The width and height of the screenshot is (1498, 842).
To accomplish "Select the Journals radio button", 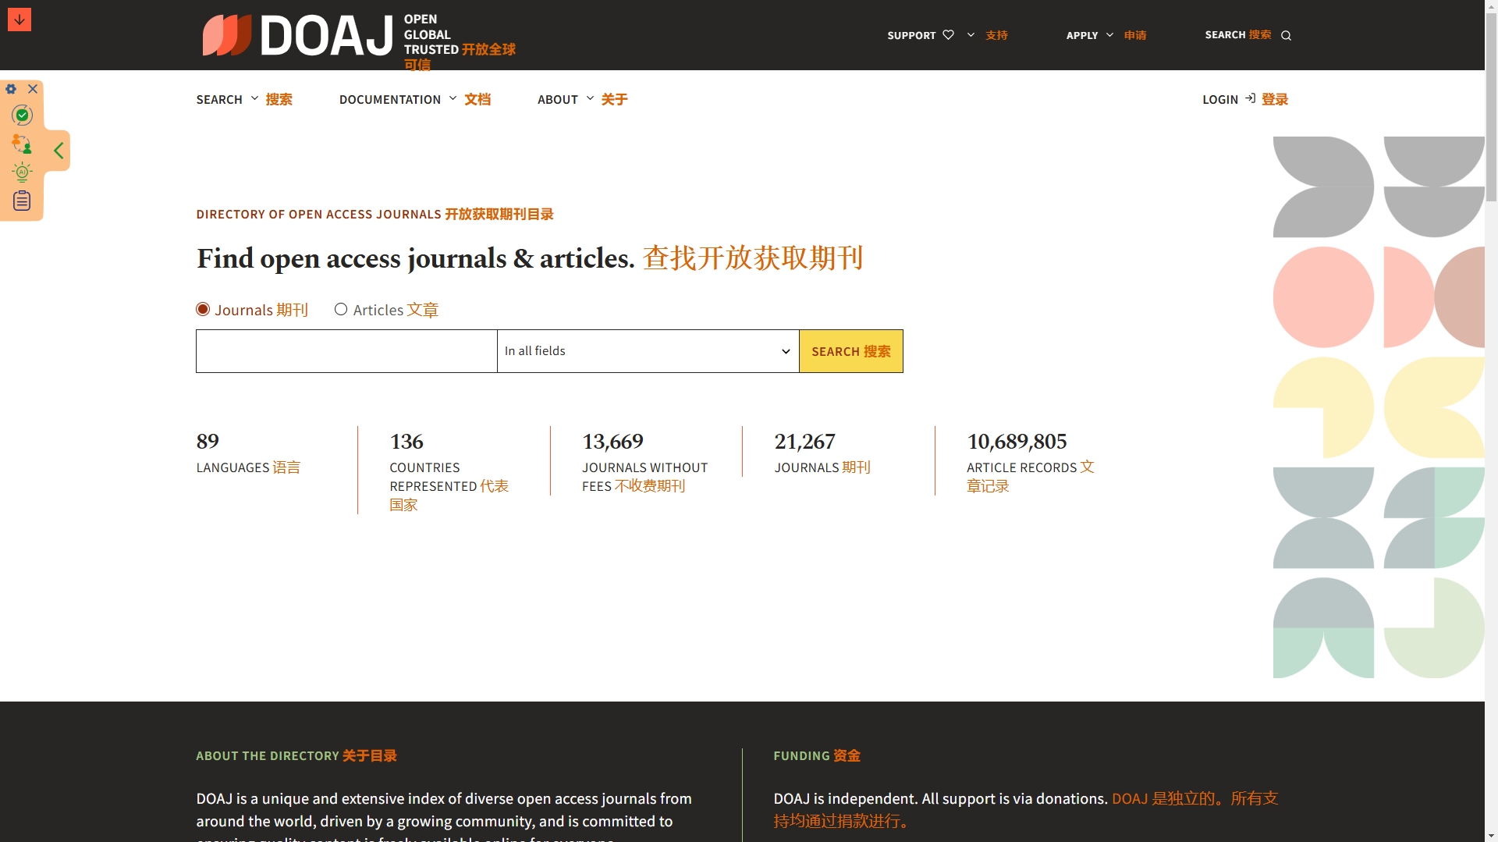I will pyautogui.click(x=203, y=309).
